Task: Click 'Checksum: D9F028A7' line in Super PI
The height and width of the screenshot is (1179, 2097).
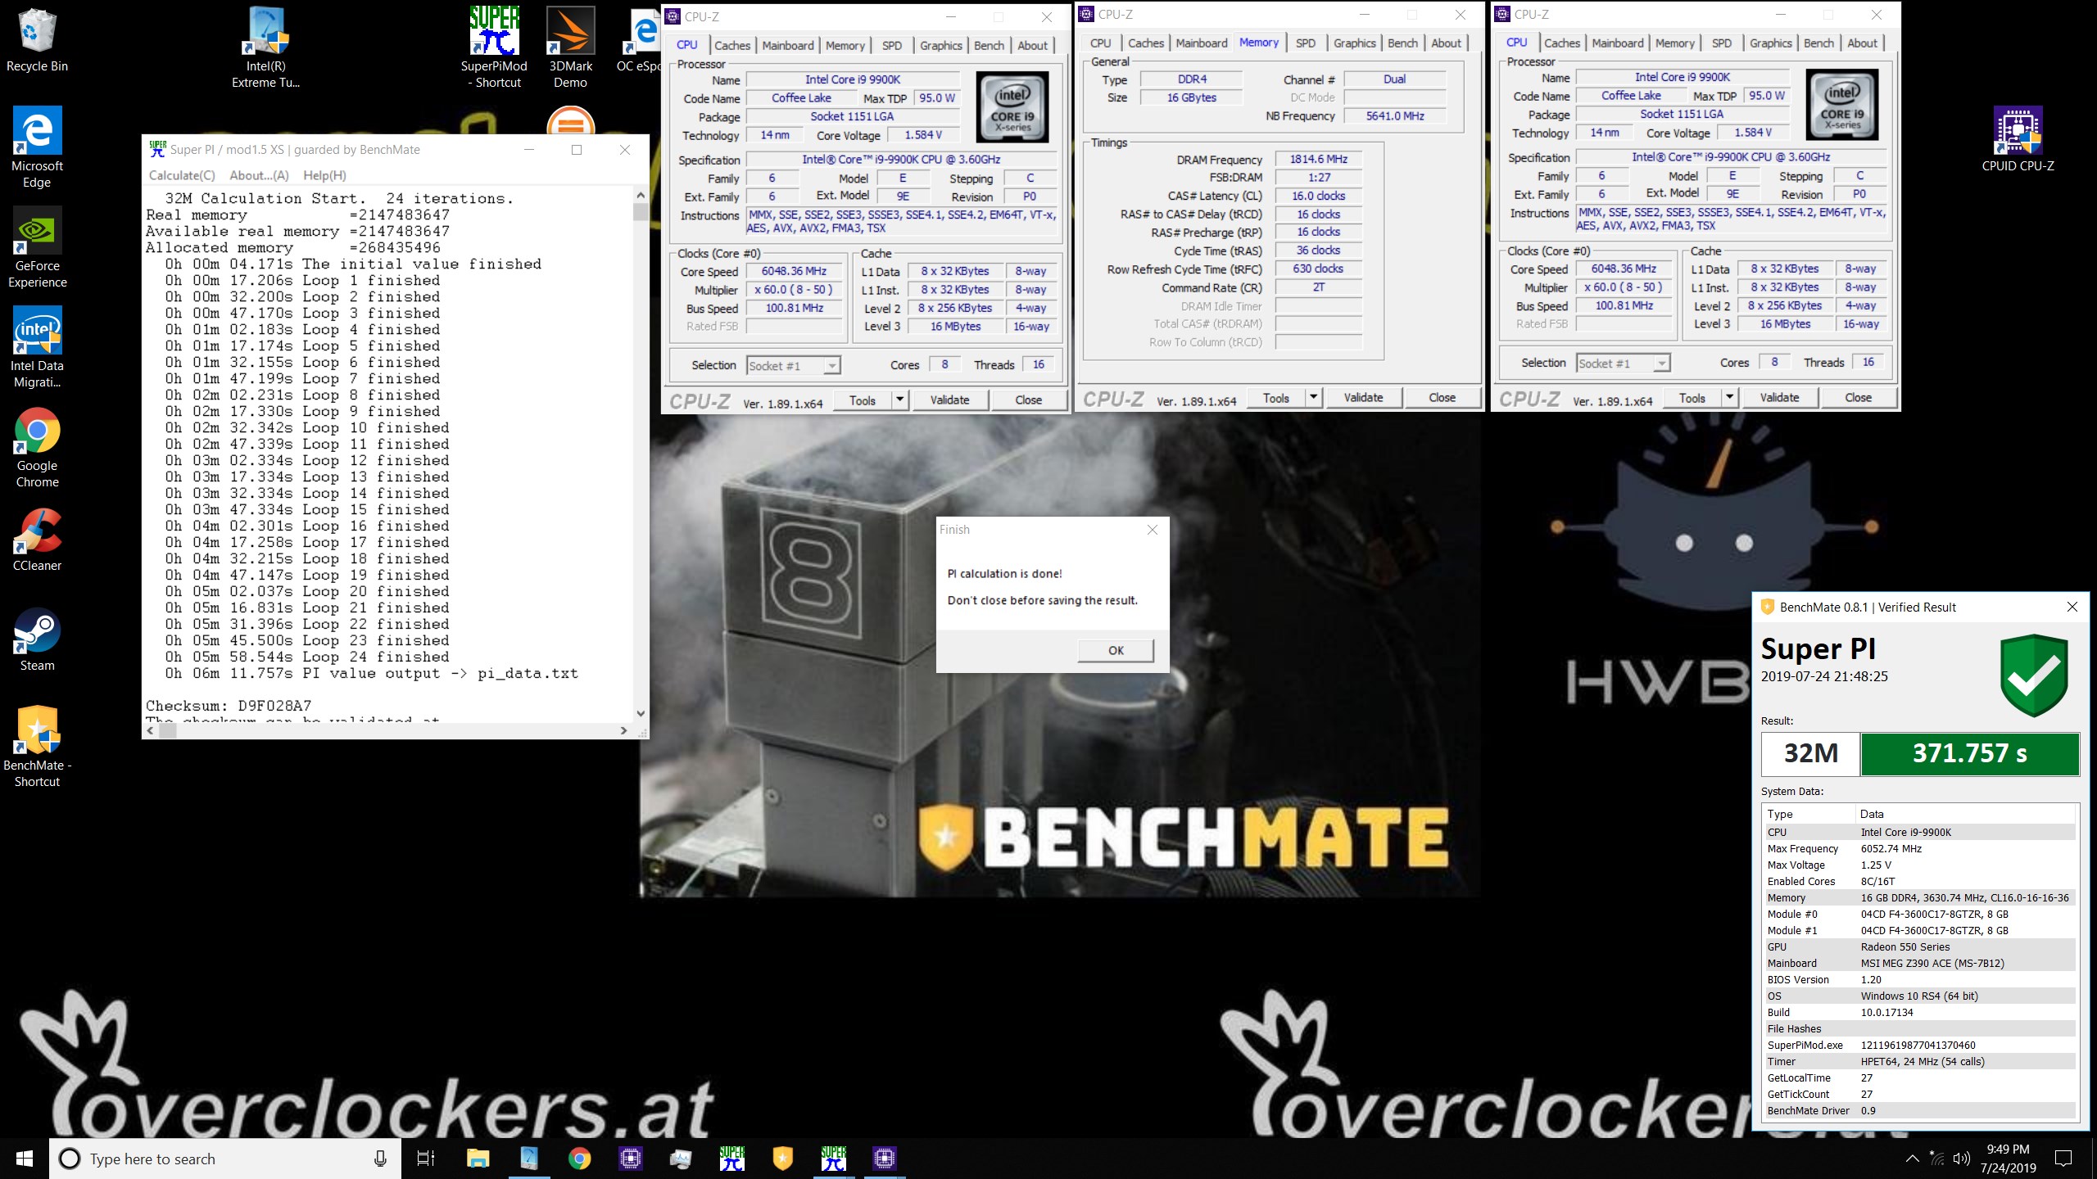Action: 229,706
